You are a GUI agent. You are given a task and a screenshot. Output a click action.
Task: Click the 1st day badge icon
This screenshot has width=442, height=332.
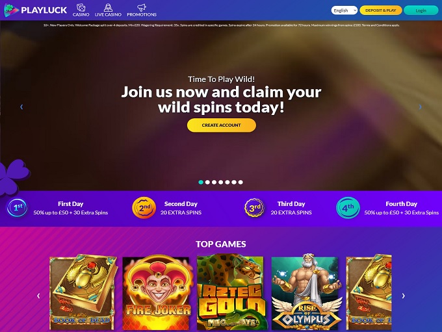click(x=18, y=208)
